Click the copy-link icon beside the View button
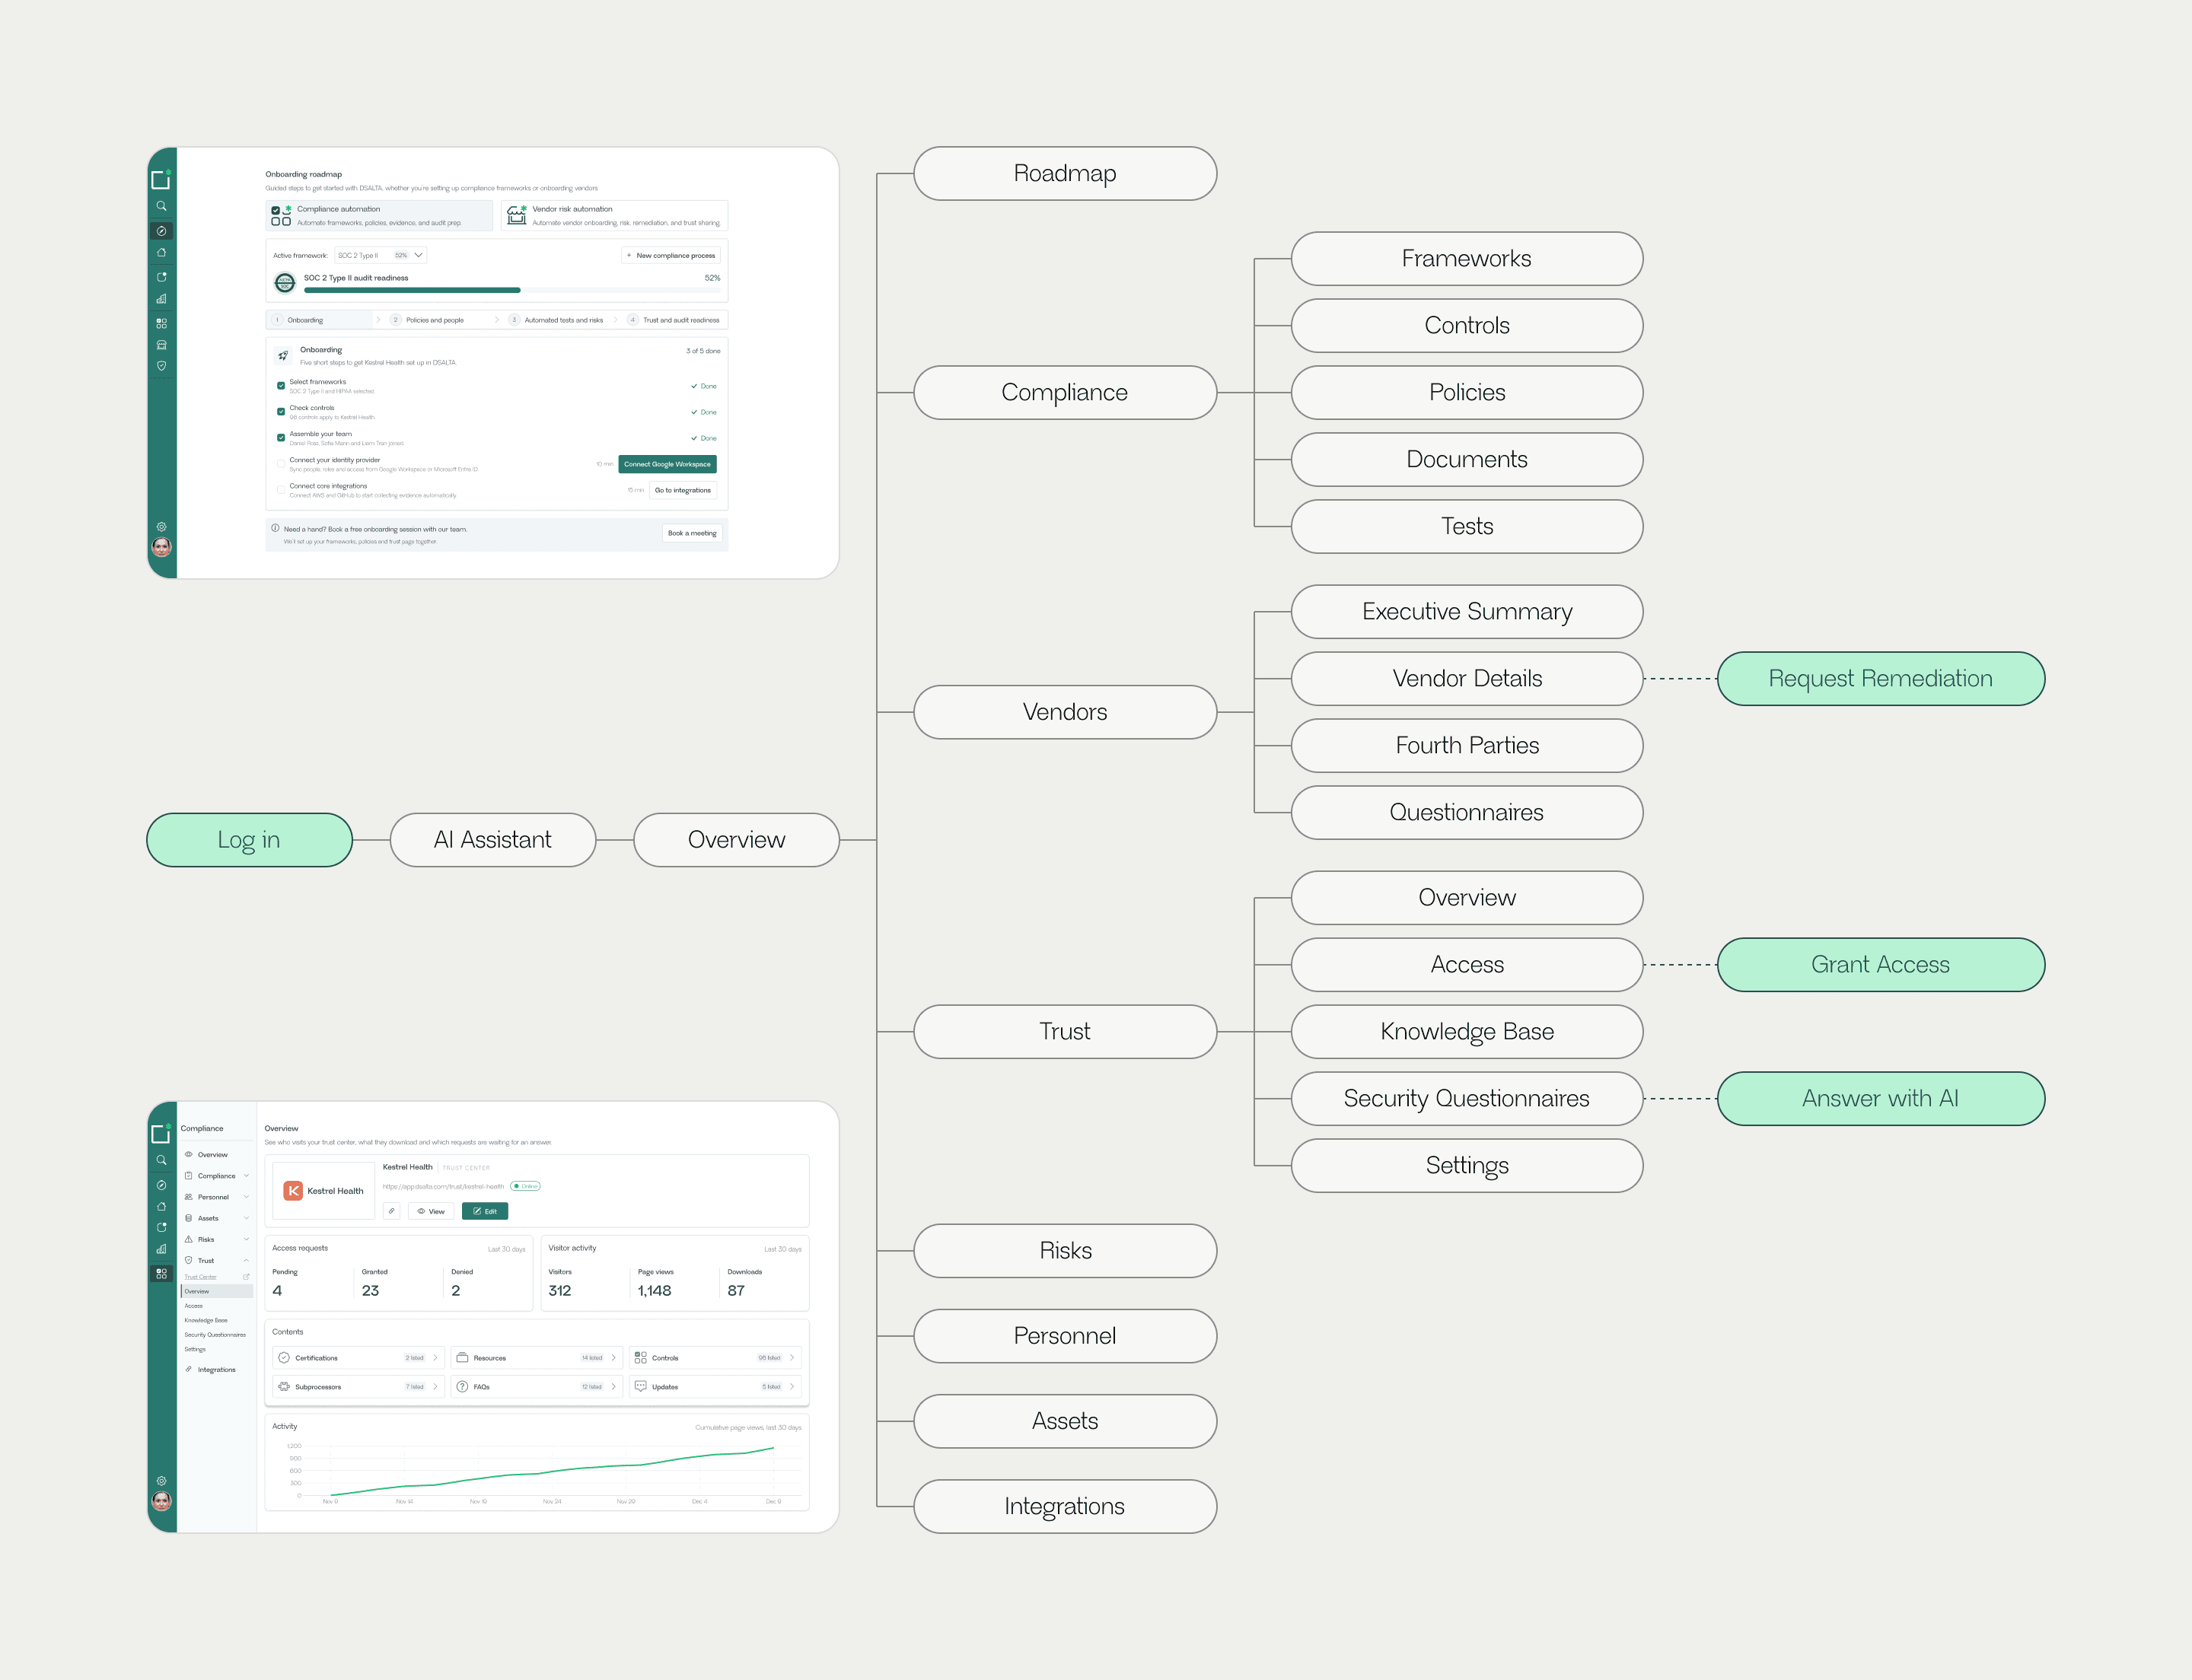Image resolution: width=2192 pixels, height=1680 pixels. pos(392,1211)
